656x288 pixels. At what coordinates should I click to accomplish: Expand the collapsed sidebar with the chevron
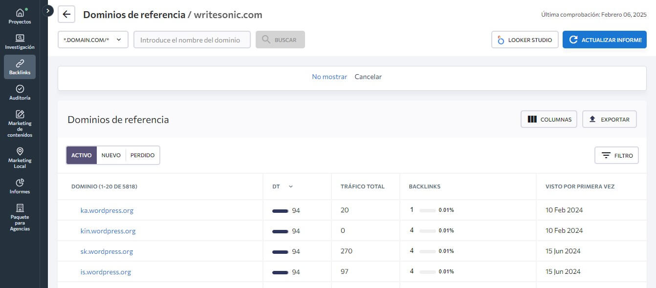[x=47, y=10]
